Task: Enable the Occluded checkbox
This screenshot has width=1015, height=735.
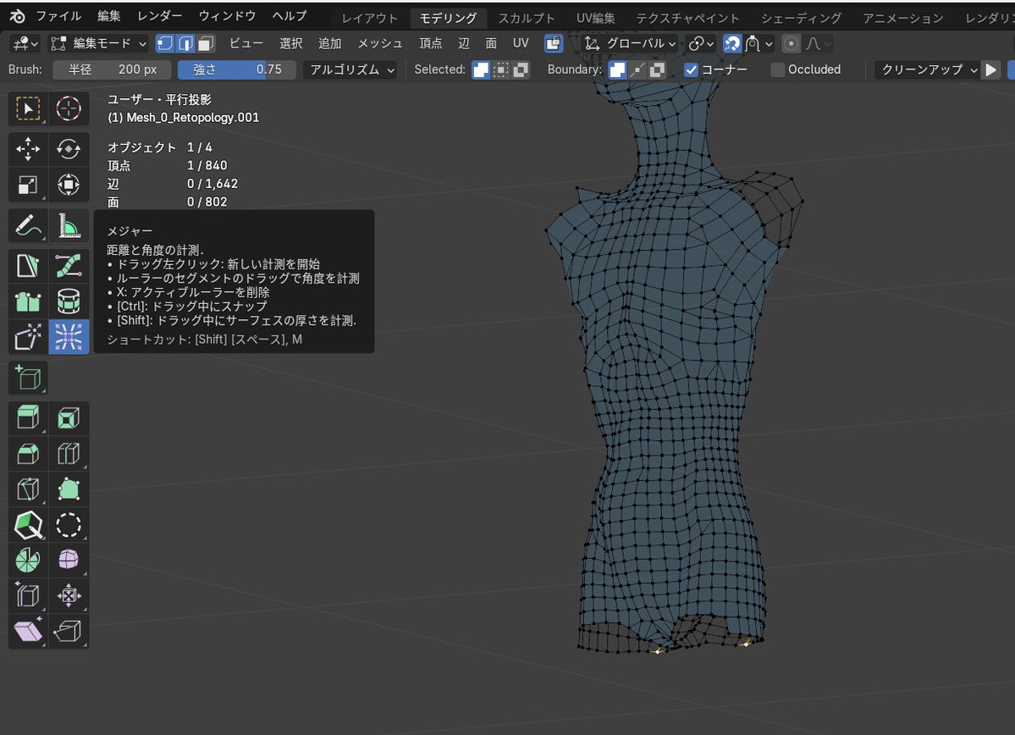Action: click(778, 69)
